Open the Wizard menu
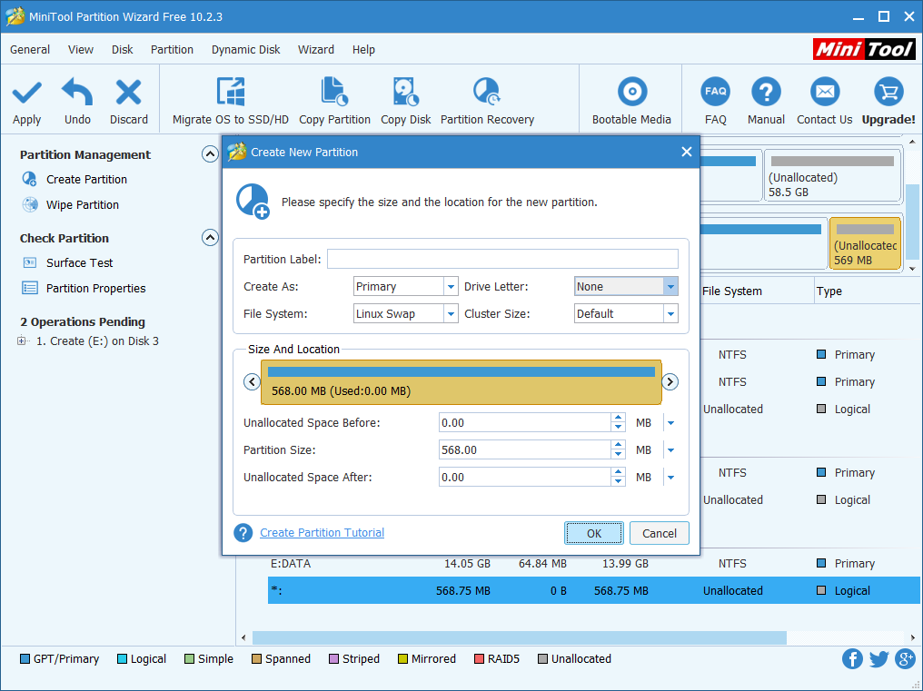This screenshot has height=691, width=923. click(315, 50)
